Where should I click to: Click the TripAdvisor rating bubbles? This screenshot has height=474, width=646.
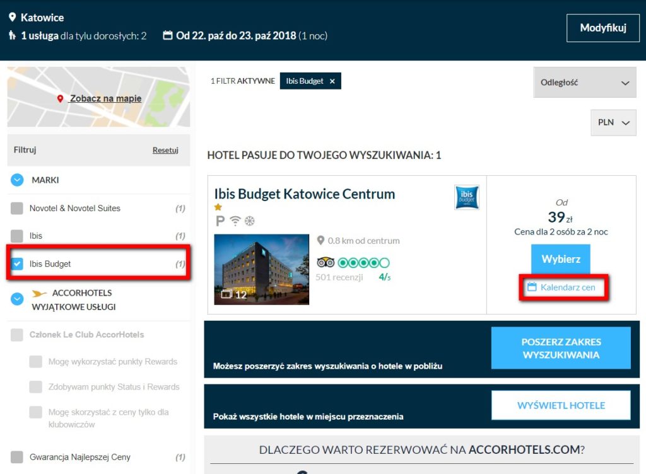tap(363, 262)
